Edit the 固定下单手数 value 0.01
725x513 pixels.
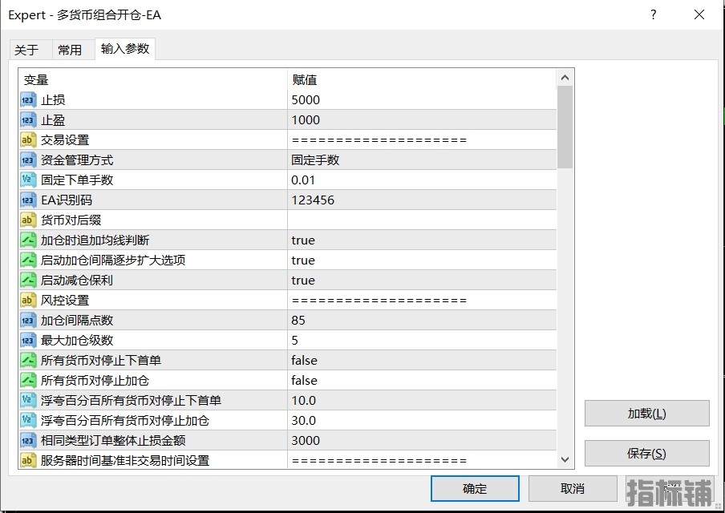[x=422, y=180]
